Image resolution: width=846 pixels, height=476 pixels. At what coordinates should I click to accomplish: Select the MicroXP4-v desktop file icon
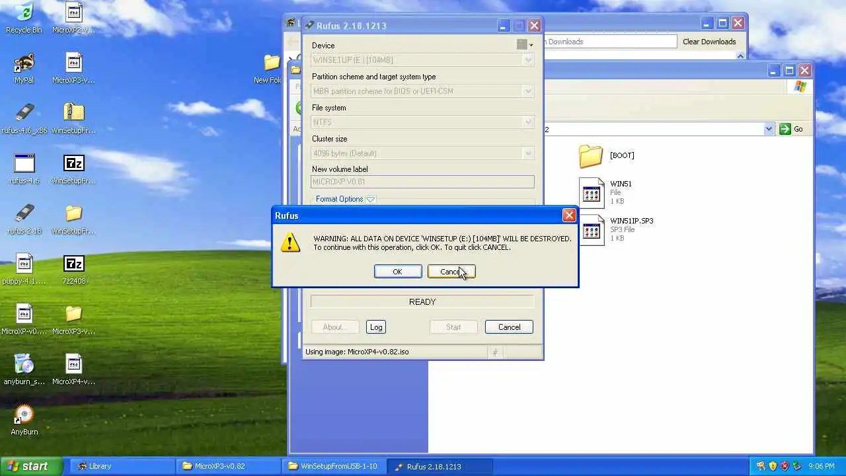(73, 364)
